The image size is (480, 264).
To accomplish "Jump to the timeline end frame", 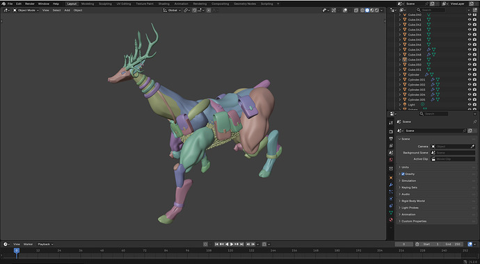I will (242, 244).
